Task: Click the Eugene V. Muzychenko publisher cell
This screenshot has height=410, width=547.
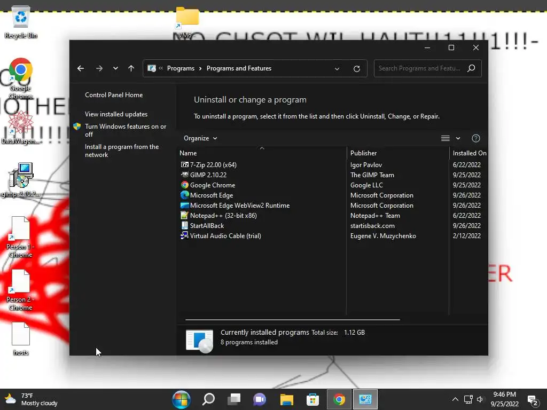Action: (383, 235)
